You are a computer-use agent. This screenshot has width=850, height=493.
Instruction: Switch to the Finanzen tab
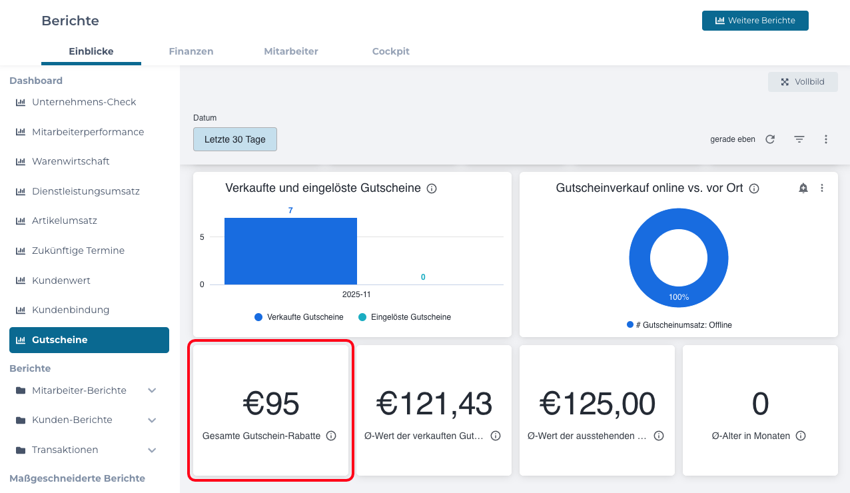coord(191,51)
